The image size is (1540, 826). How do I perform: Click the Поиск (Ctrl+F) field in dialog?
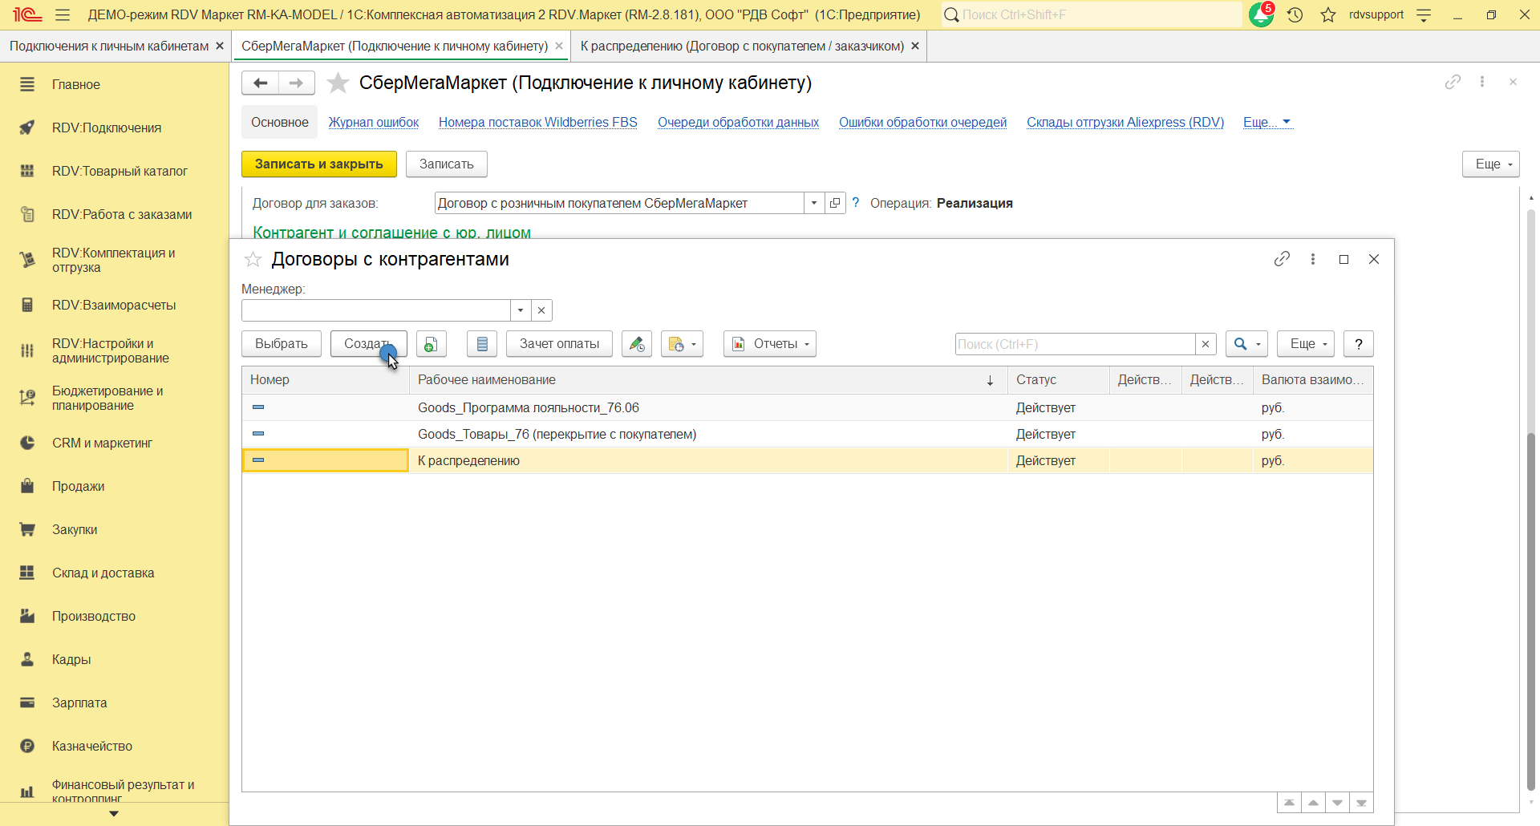click(1075, 344)
